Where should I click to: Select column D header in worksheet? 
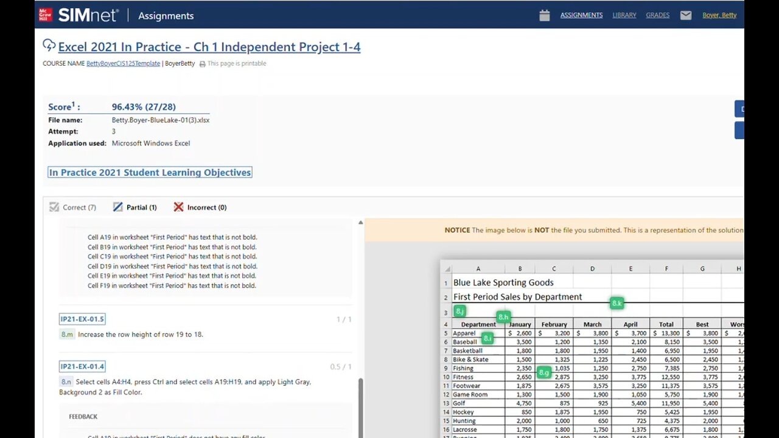tap(592, 268)
